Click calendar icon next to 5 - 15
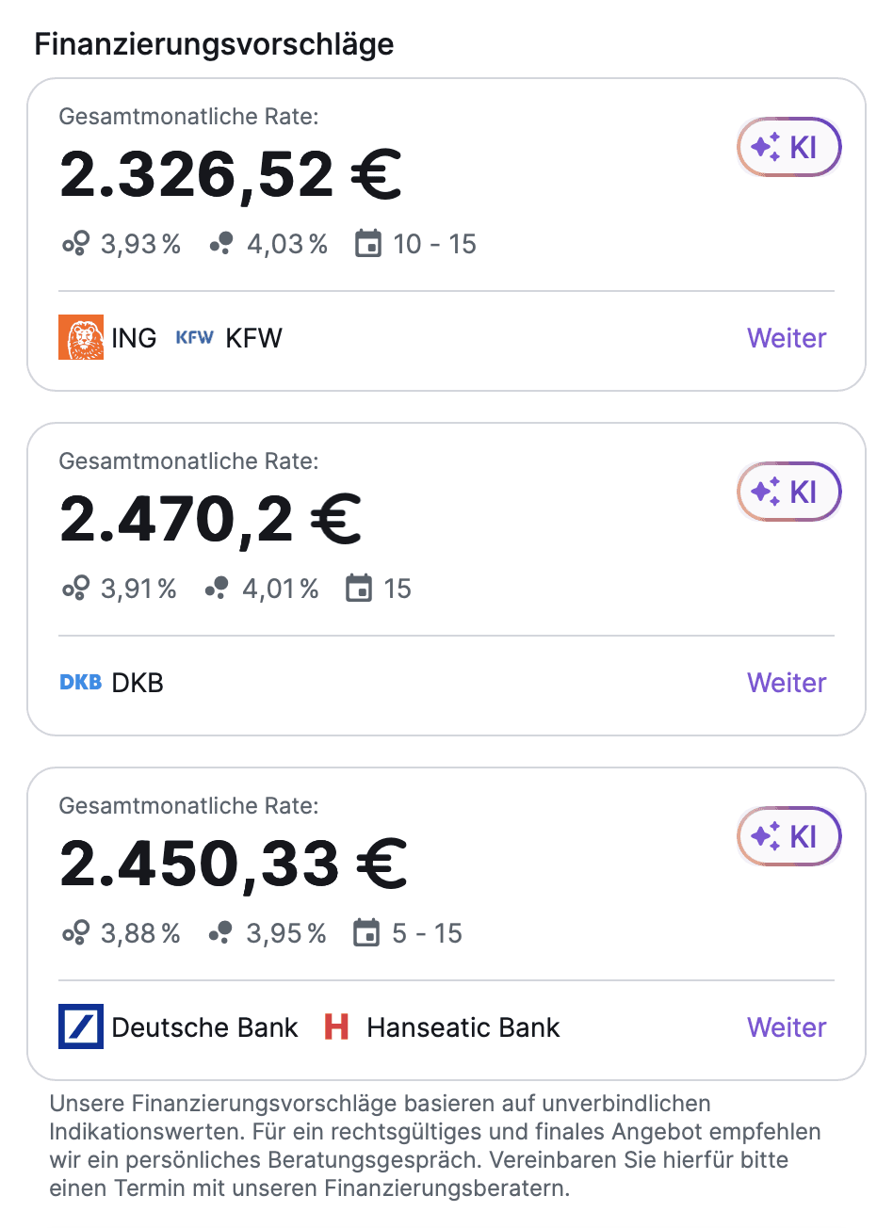 point(366,933)
